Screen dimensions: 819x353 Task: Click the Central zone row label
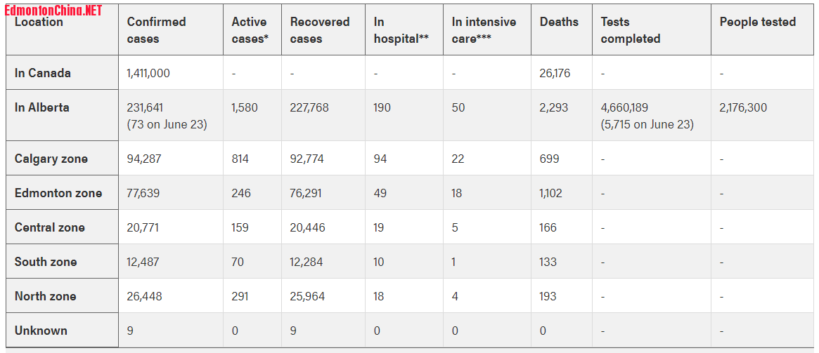50,227
